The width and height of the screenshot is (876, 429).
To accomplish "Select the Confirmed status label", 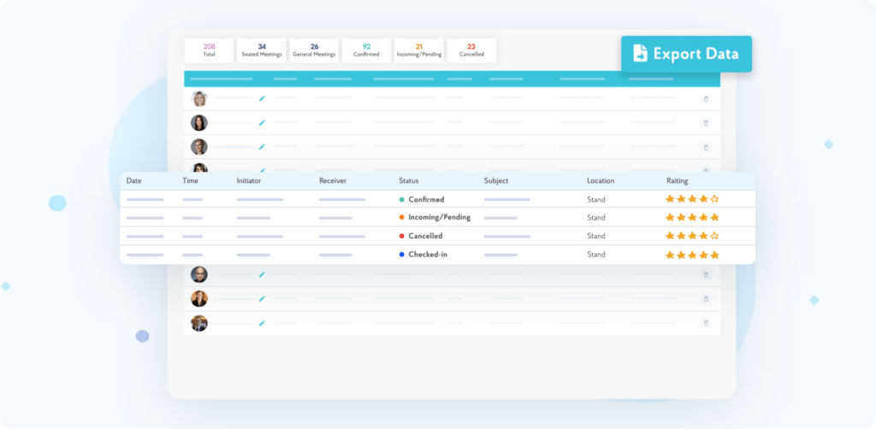I will pos(426,199).
